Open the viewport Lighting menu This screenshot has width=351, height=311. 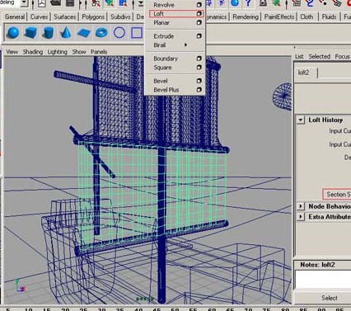pyautogui.click(x=57, y=52)
